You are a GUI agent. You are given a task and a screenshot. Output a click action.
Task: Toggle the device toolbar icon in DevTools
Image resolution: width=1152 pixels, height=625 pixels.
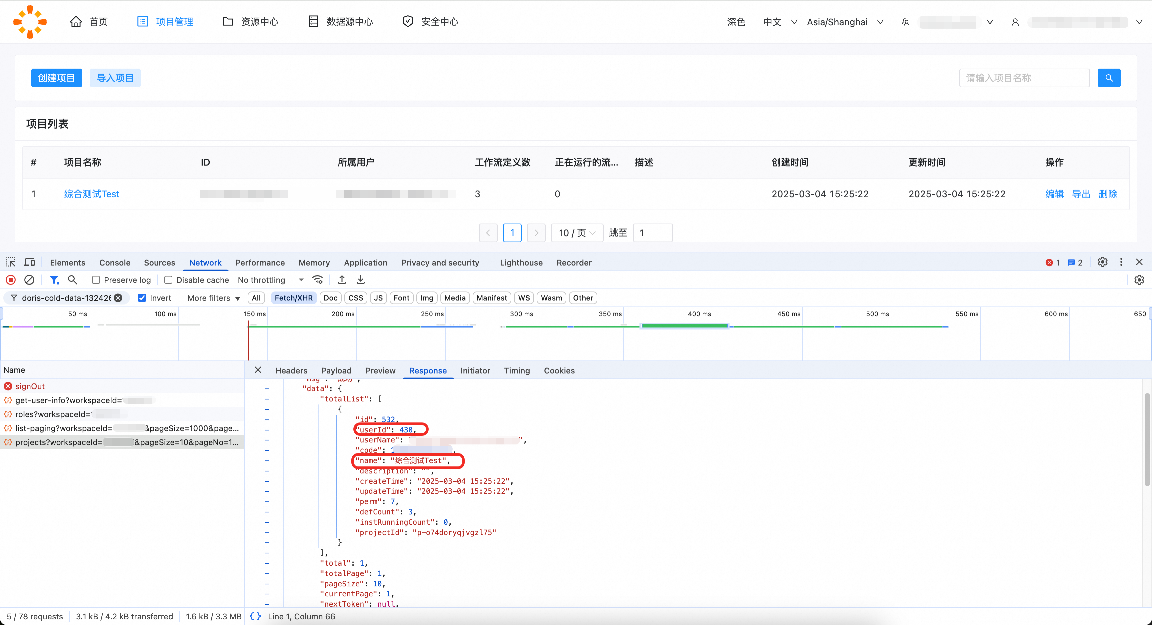click(30, 262)
